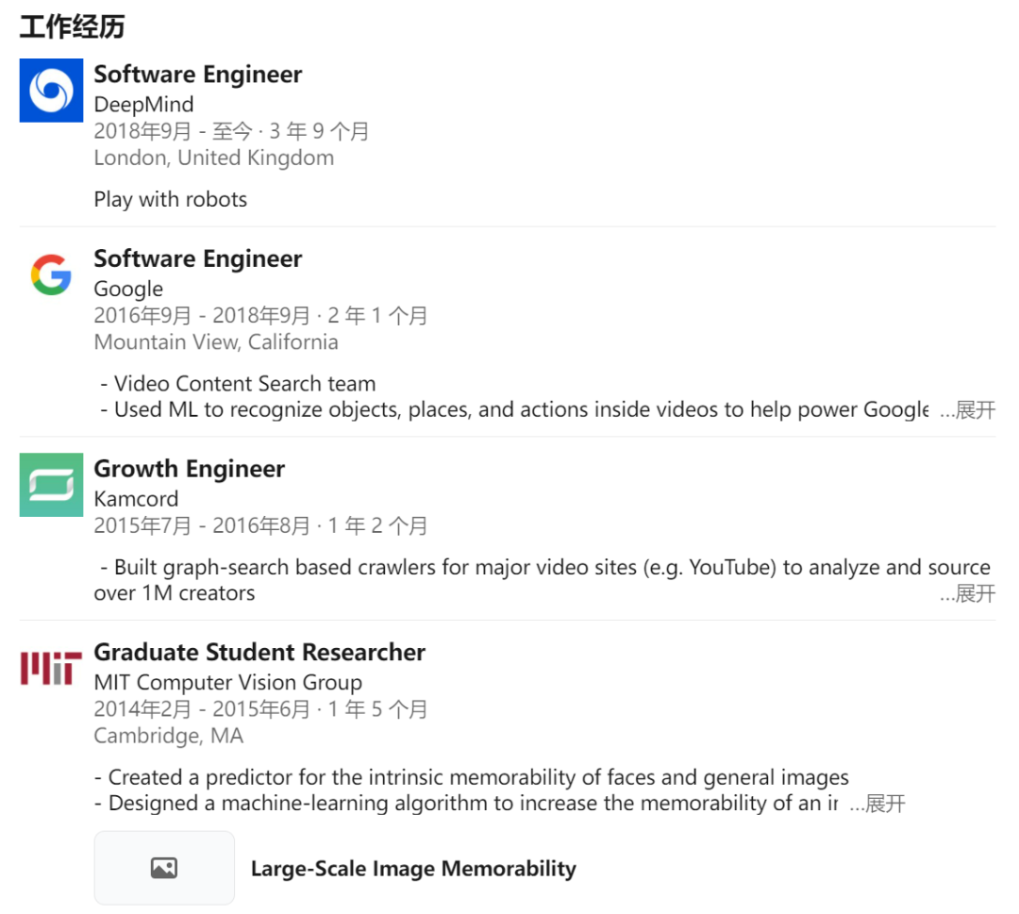Image resolution: width=1019 pixels, height=914 pixels.
Task: Open Large-Scale Image Memorability project title
Action: point(413,869)
